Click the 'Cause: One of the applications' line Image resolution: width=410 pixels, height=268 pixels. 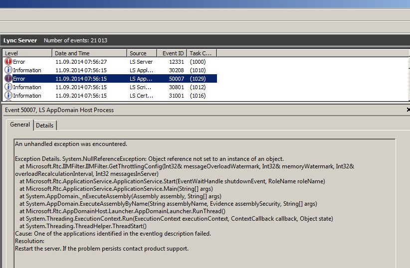[x=113, y=234]
